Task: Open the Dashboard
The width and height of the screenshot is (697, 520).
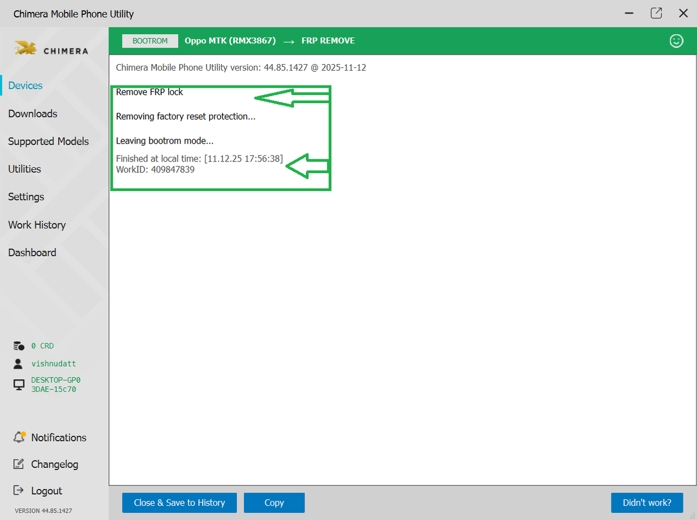Action: [x=32, y=252]
